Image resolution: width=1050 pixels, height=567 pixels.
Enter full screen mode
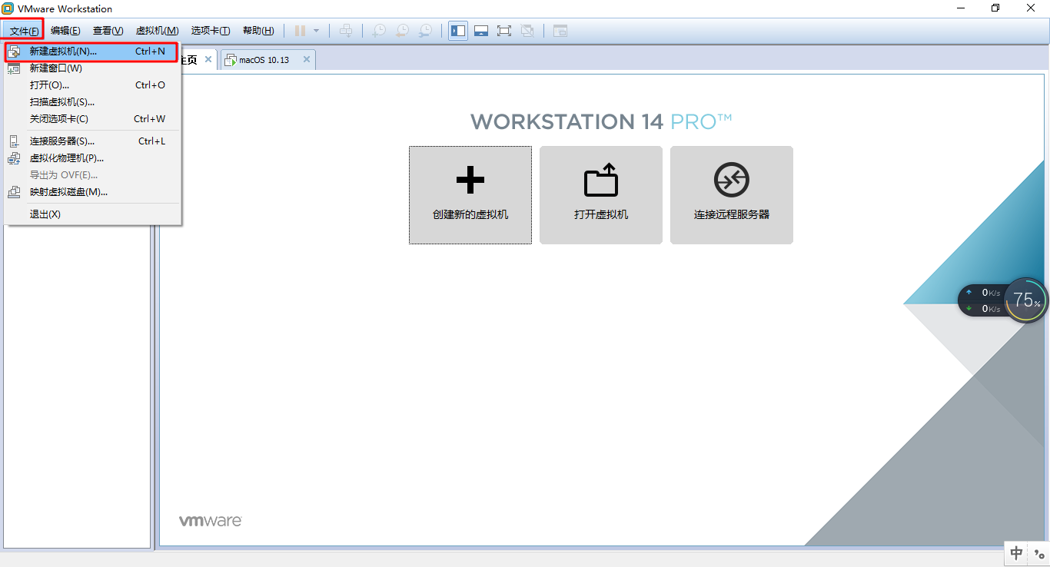504,31
